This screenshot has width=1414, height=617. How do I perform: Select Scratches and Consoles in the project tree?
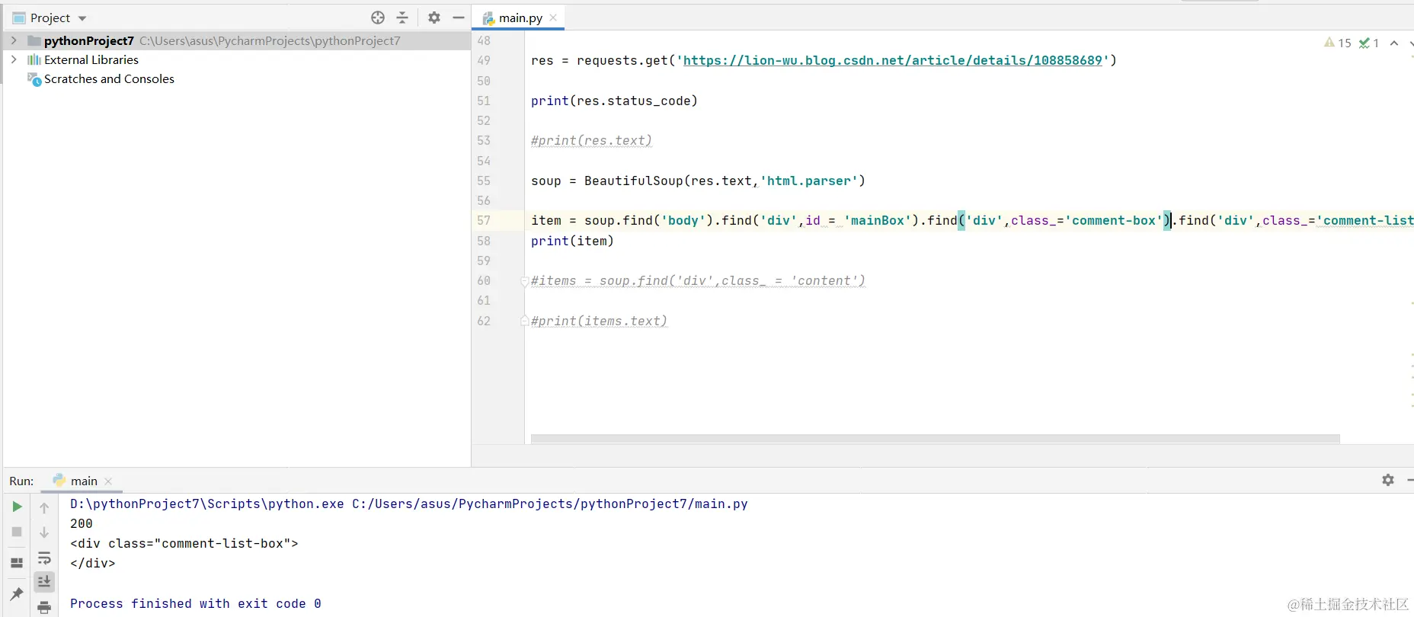(x=109, y=78)
